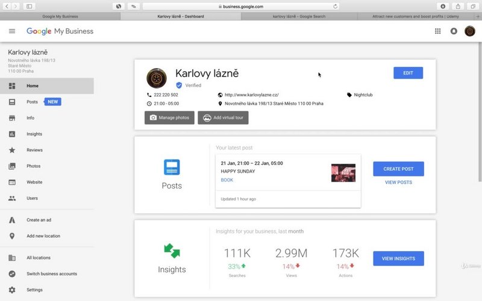Toggle the Safari sidebar button
The width and height of the screenshot is (482, 301).
(x=29, y=6)
